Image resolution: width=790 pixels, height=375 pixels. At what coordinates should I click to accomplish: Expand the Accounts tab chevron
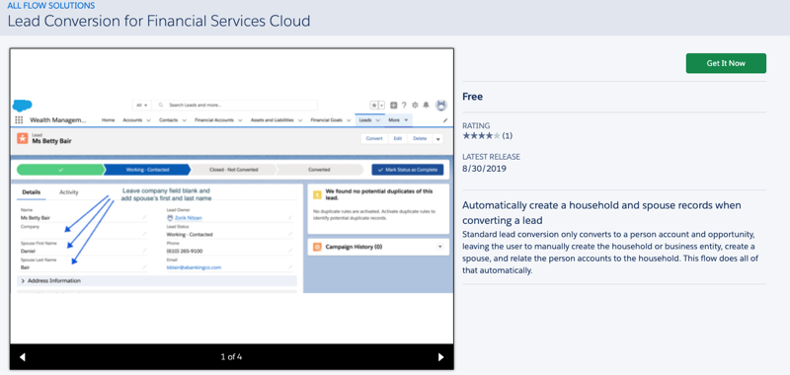[149, 120]
